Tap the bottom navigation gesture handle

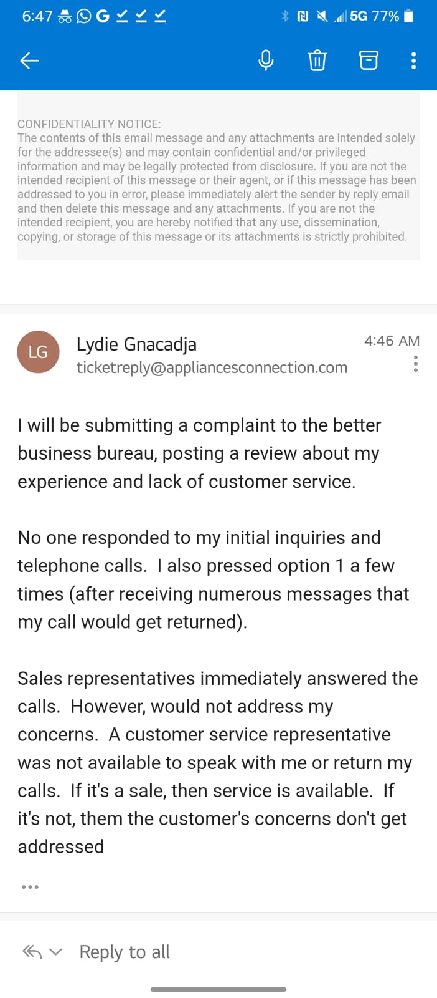point(218,989)
